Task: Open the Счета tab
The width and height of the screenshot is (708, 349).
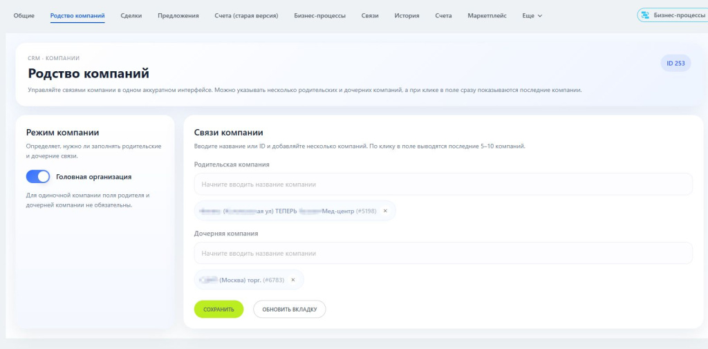Action: (x=443, y=16)
